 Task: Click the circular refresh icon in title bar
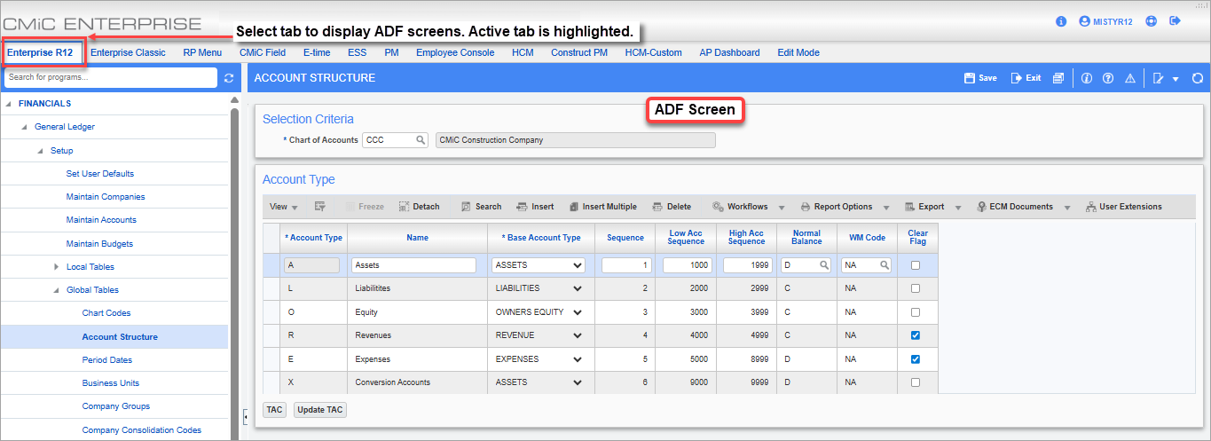1197,78
